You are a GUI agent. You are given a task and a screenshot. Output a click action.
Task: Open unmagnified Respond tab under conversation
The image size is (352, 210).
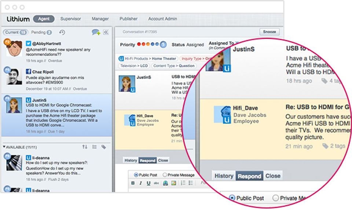pos(147,161)
